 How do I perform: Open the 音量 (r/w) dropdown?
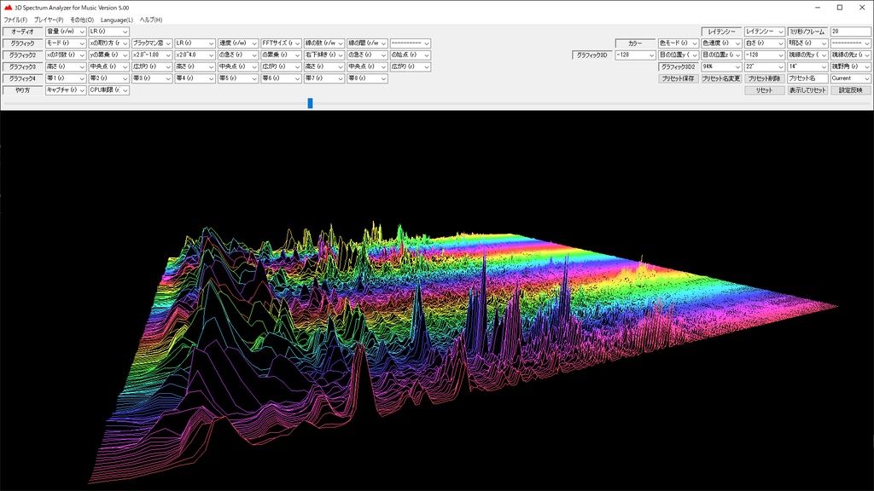[x=65, y=32]
